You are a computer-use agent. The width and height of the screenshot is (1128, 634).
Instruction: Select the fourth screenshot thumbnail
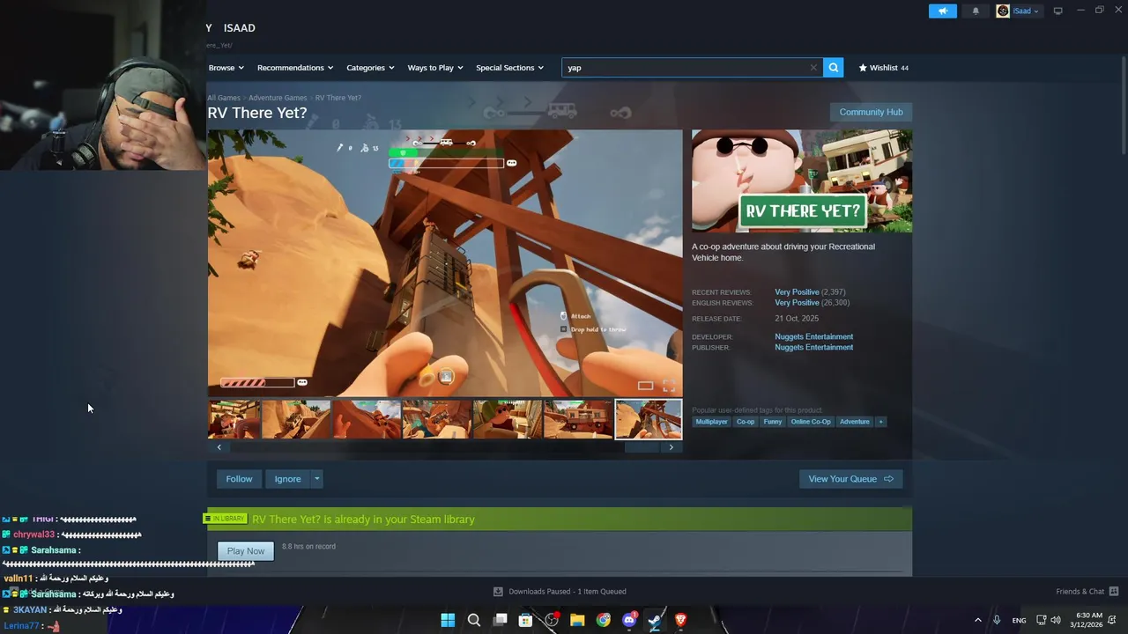coord(436,419)
